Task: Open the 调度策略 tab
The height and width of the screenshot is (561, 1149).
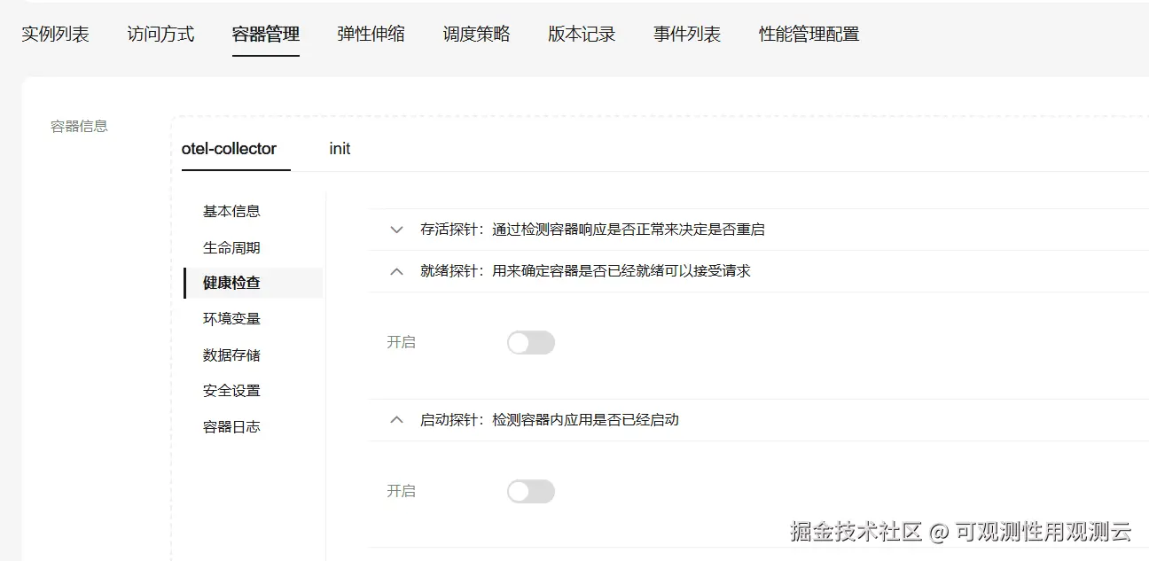Action: pyautogui.click(x=476, y=35)
